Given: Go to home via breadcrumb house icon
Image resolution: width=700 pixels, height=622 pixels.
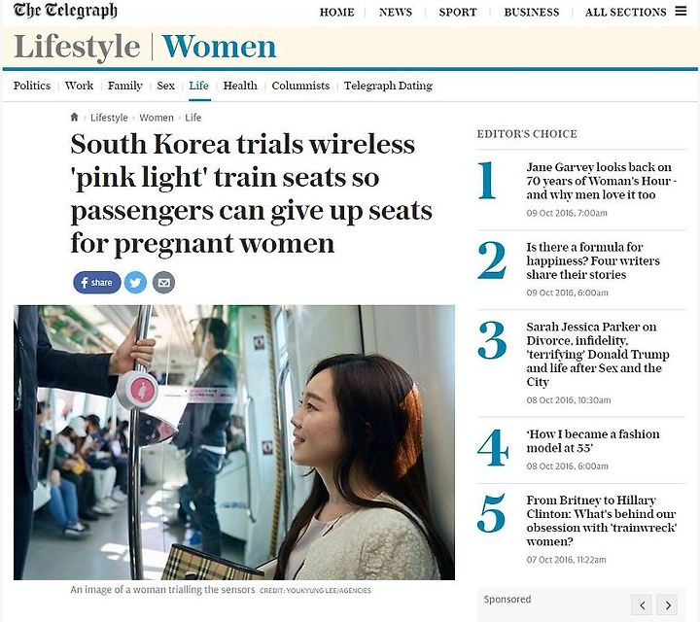Looking at the screenshot, I should click(75, 117).
